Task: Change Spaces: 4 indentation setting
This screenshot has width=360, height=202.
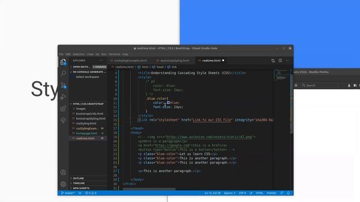Action: click(229, 193)
